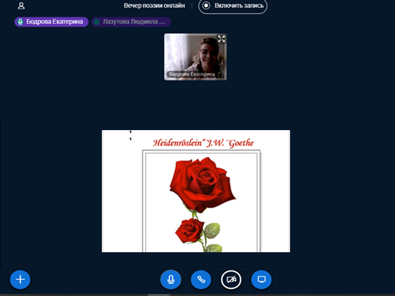
Task: Mute the microphone button
Action: tap(170, 279)
